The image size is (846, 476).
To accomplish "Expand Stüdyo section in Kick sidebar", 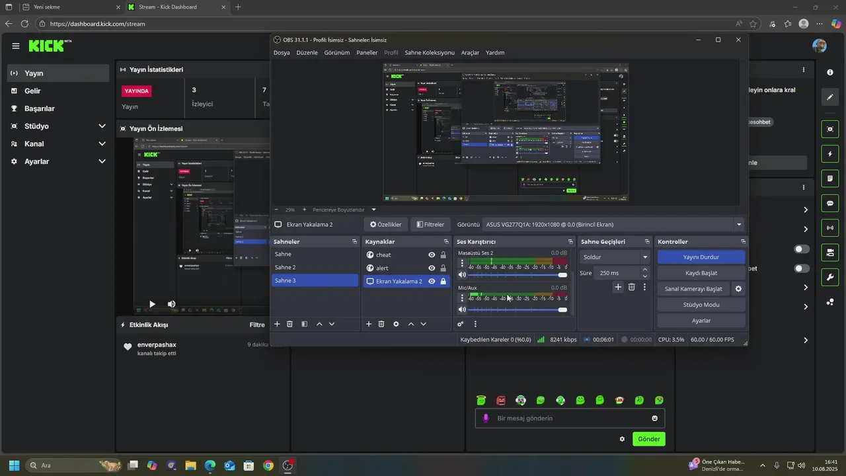I will [x=102, y=126].
